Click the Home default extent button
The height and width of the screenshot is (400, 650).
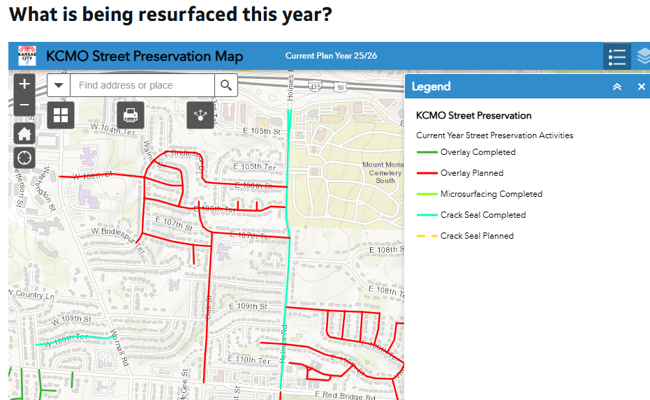click(24, 133)
